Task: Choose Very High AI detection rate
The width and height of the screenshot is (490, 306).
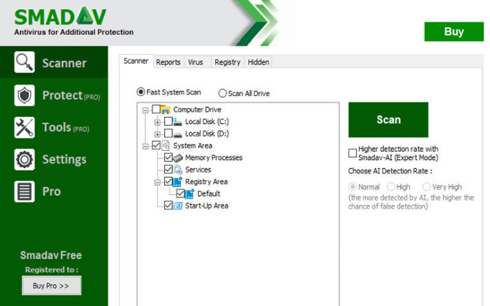Action: (x=426, y=187)
